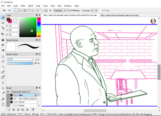Click the brush size slider
This screenshot has height=116, width=161.
point(20,59)
